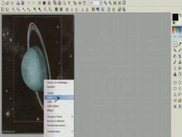The width and height of the screenshot is (182, 137).
Task: Apply automatic levels adjustment
Action: click(x=3, y=10)
